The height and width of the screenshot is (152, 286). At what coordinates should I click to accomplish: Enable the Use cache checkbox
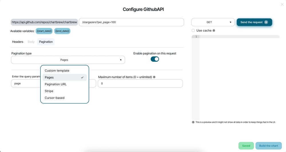193,31
